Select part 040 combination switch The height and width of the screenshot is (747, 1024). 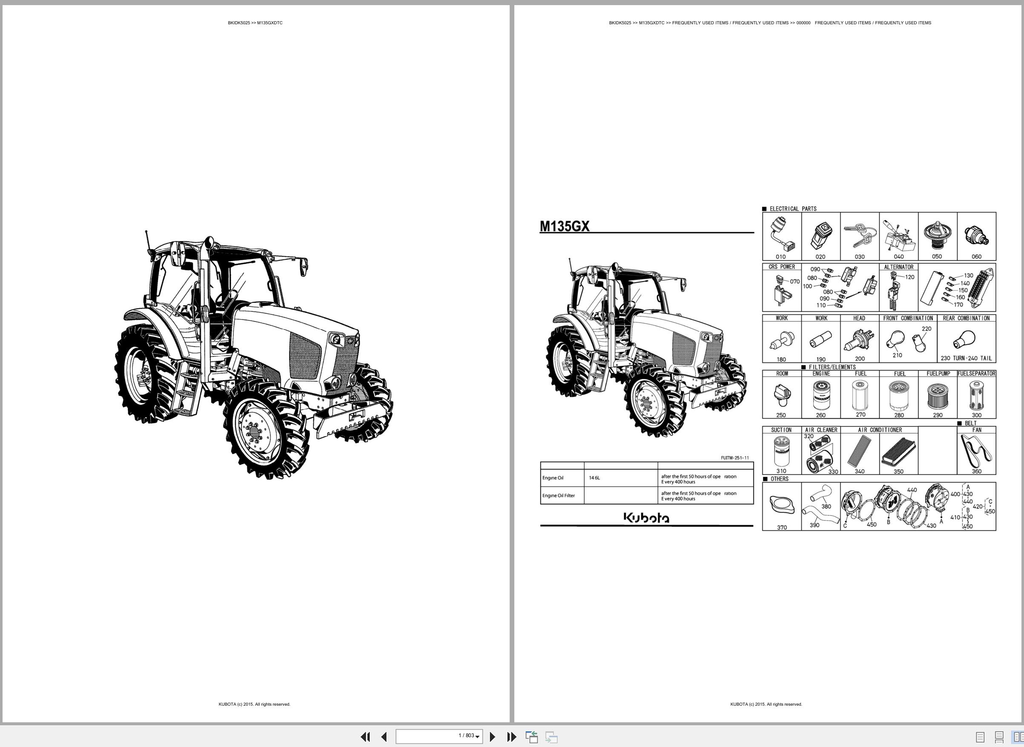[x=899, y=236]
